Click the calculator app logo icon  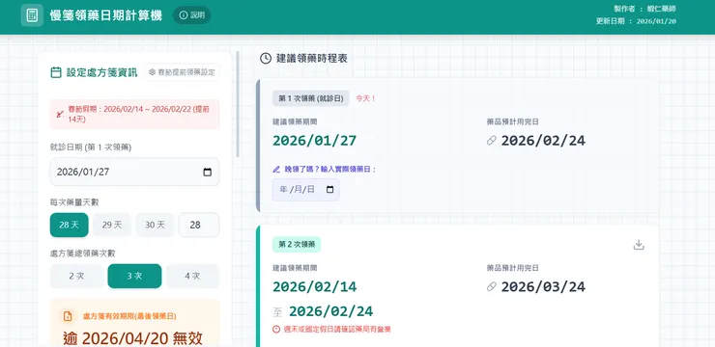coord(32,15)
